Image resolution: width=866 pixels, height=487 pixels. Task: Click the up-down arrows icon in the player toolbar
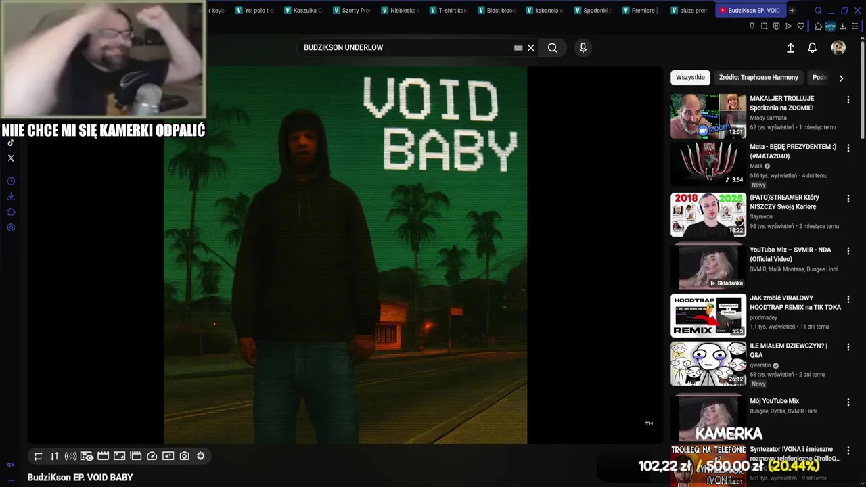[x=54, y=456]
